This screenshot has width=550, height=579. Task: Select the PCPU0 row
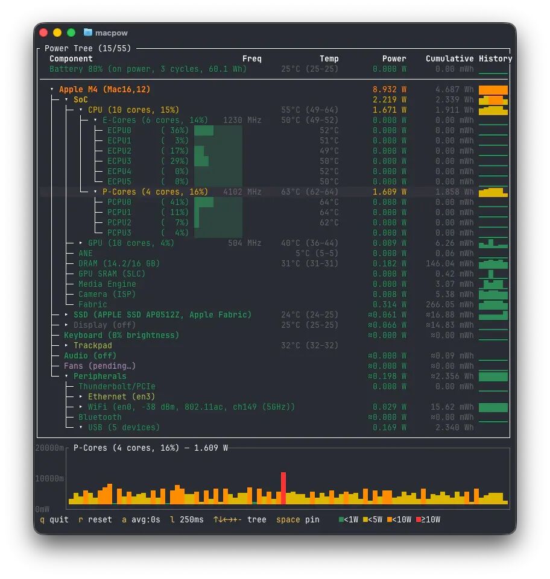click(274, 202)
